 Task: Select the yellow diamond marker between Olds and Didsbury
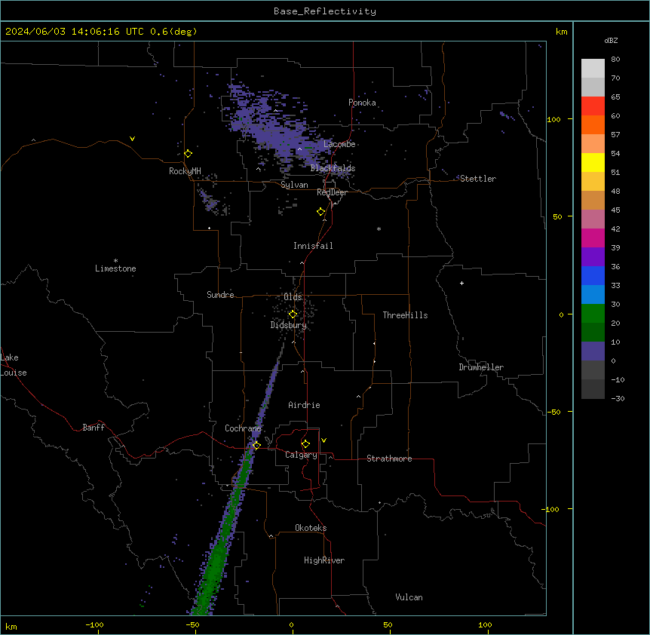293,314
